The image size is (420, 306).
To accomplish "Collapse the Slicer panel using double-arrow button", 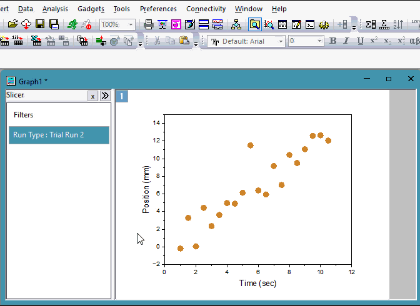I will pyautogui.click(x=105, y=96).
